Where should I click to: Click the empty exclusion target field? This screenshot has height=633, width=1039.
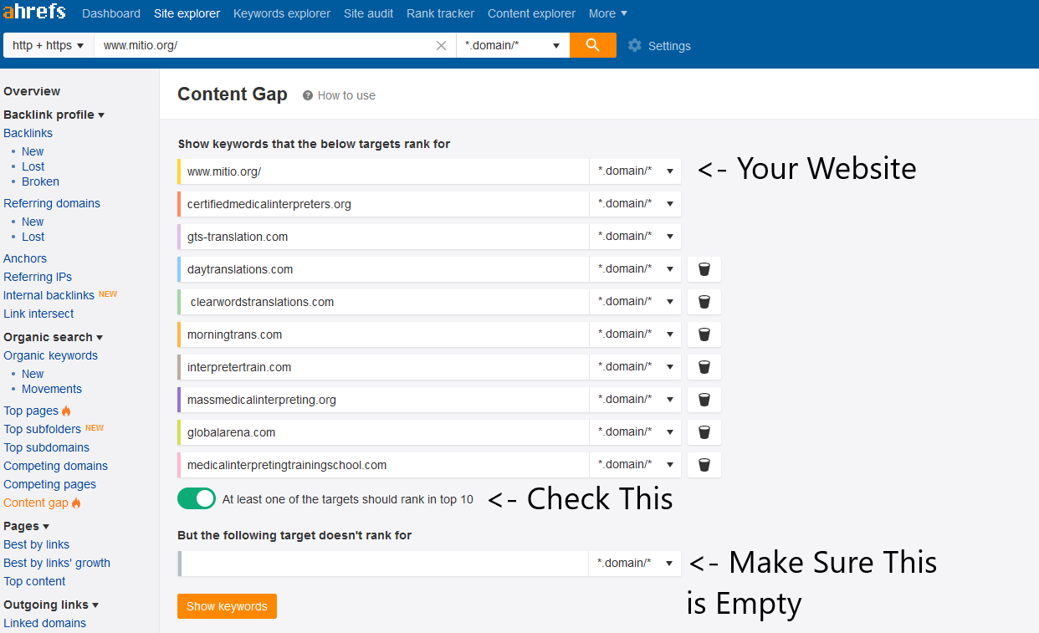(x=386, y=564)
